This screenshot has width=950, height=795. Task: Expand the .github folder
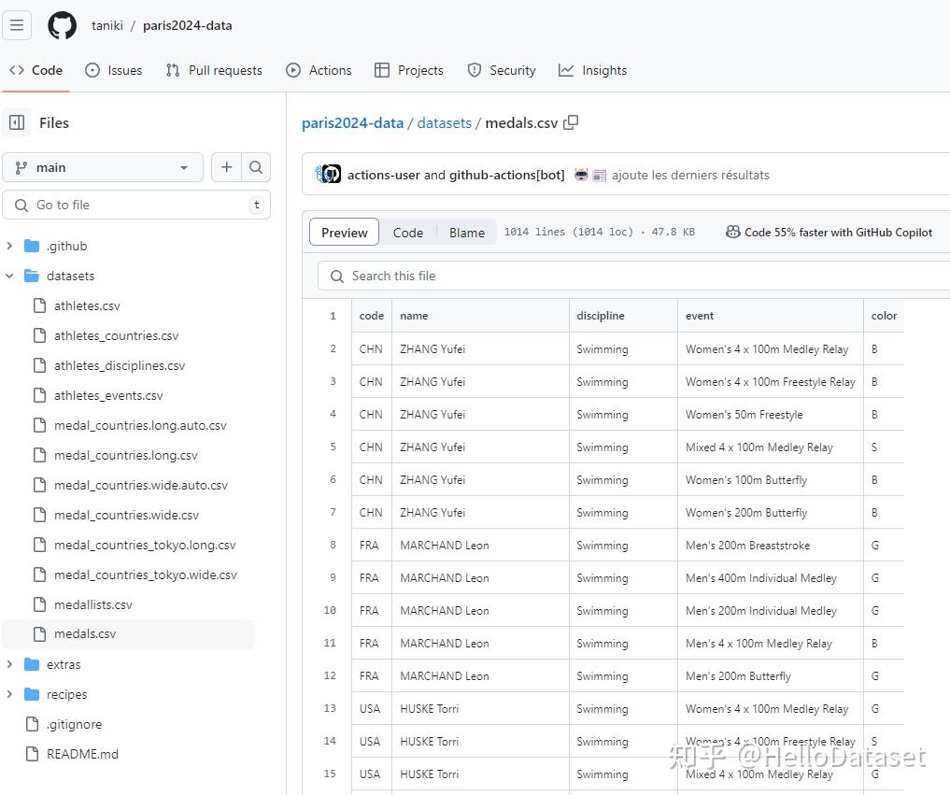point(10,246)
